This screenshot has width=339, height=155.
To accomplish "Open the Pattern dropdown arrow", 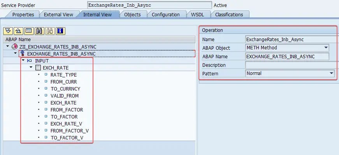I will click(x=332, y=73).
